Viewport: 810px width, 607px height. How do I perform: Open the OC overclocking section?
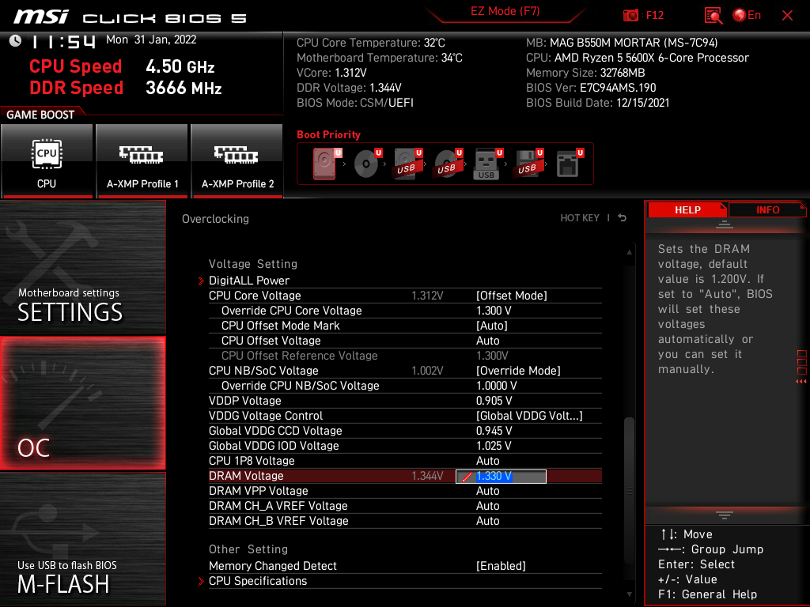[82, 404]
